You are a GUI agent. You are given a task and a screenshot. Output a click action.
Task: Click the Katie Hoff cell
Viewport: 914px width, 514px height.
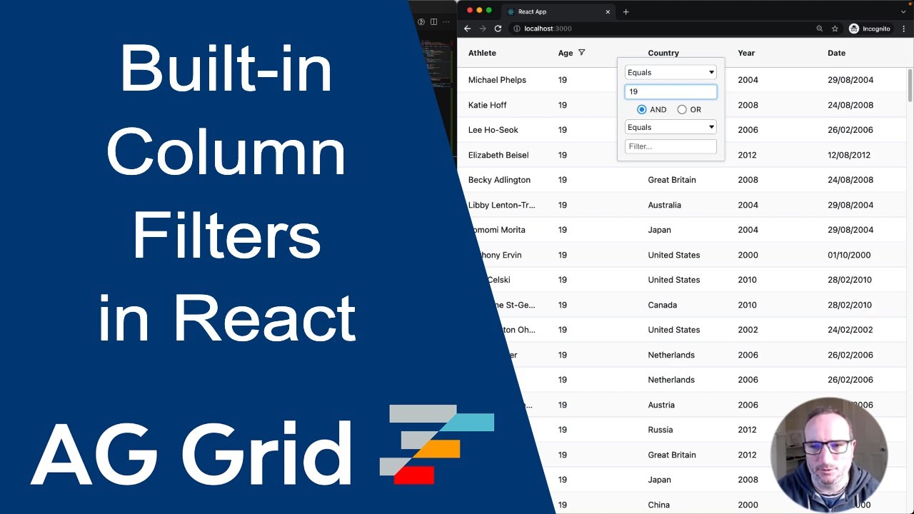(x=487, y=105)
